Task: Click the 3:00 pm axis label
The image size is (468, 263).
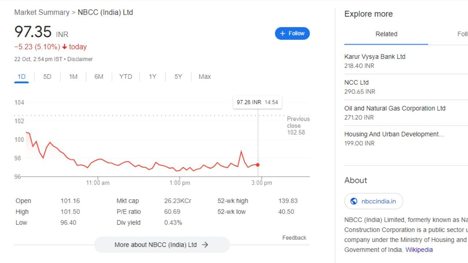Action: (x=262, y=183)
